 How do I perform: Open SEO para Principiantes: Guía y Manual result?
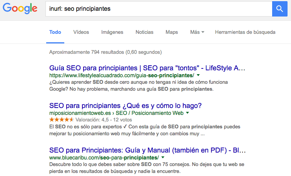point(147,150)
